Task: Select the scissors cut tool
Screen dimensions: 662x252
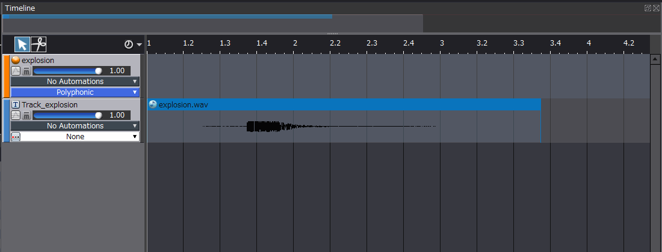Action: click(x=39, y=44)
